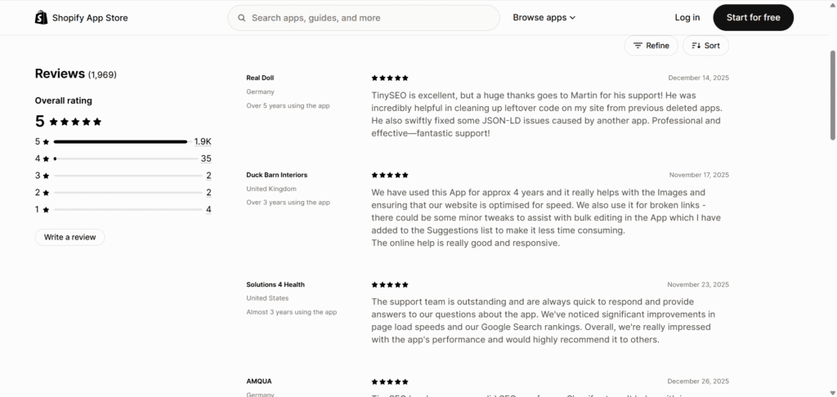Click Real Doll review star rating

pos(390,78)
